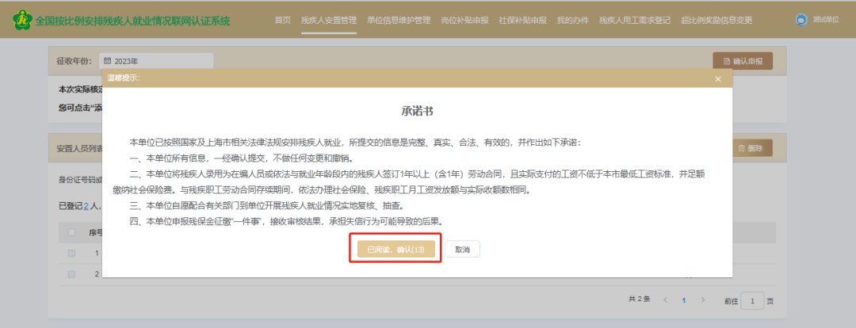This screenshot has height=328, width=856.
Task: Click the user avatar icon
Action: 801,20
